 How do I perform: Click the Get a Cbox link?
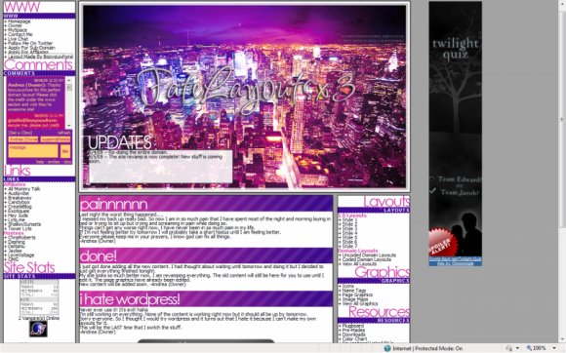click(x=20, y=133)
